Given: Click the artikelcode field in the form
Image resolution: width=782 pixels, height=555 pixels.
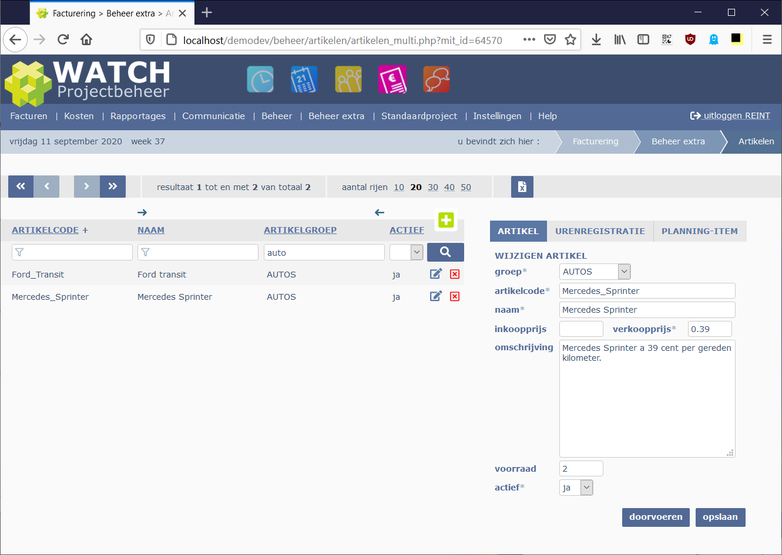Looking at the screenshot, I should click(x=647, y=290).
